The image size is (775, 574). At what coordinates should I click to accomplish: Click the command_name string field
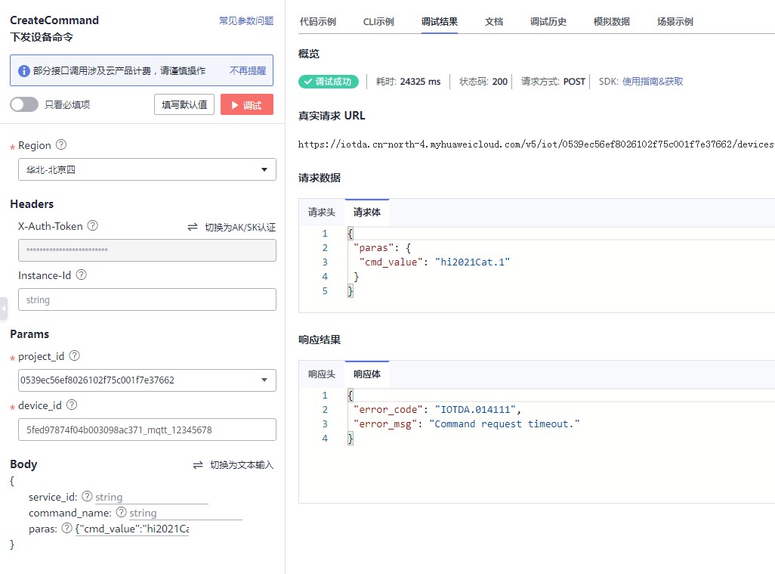(185, 513)
